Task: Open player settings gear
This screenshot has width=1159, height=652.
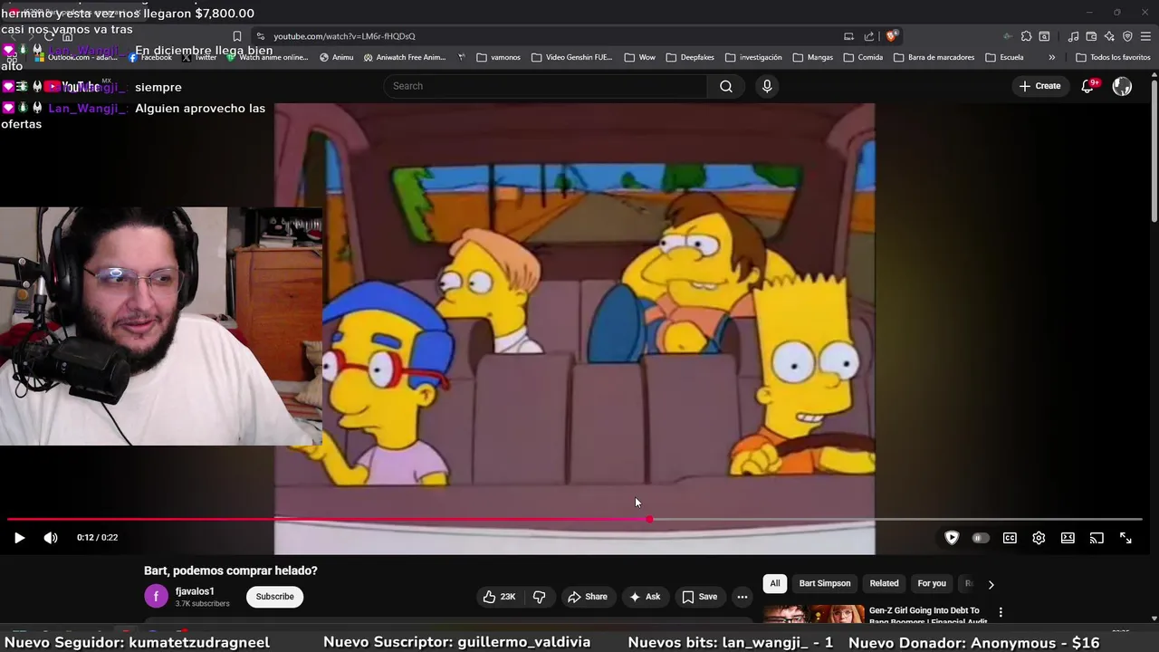Action: (x=1039, y=538)
